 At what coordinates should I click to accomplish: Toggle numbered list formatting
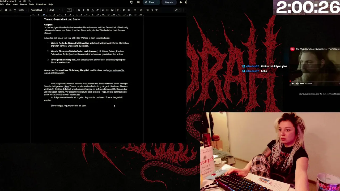tap(141, 10)
